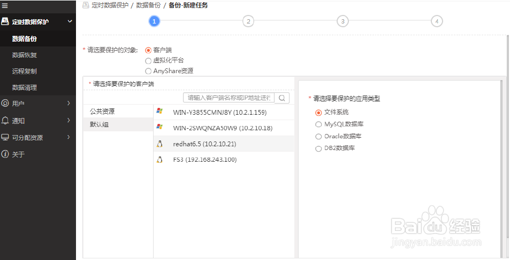The width and height of the screenshot is (510, 260).
Task: Select the 虚拟化平台 radio button
Action: 148,61
